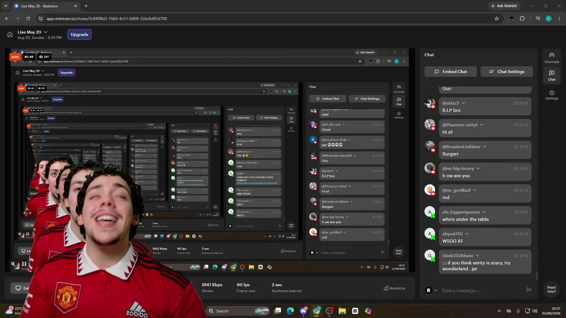The image size is (566, 318).
Task: Expand the menu next to @Phantom-uh5yf
Action: [x=482, y=125]
